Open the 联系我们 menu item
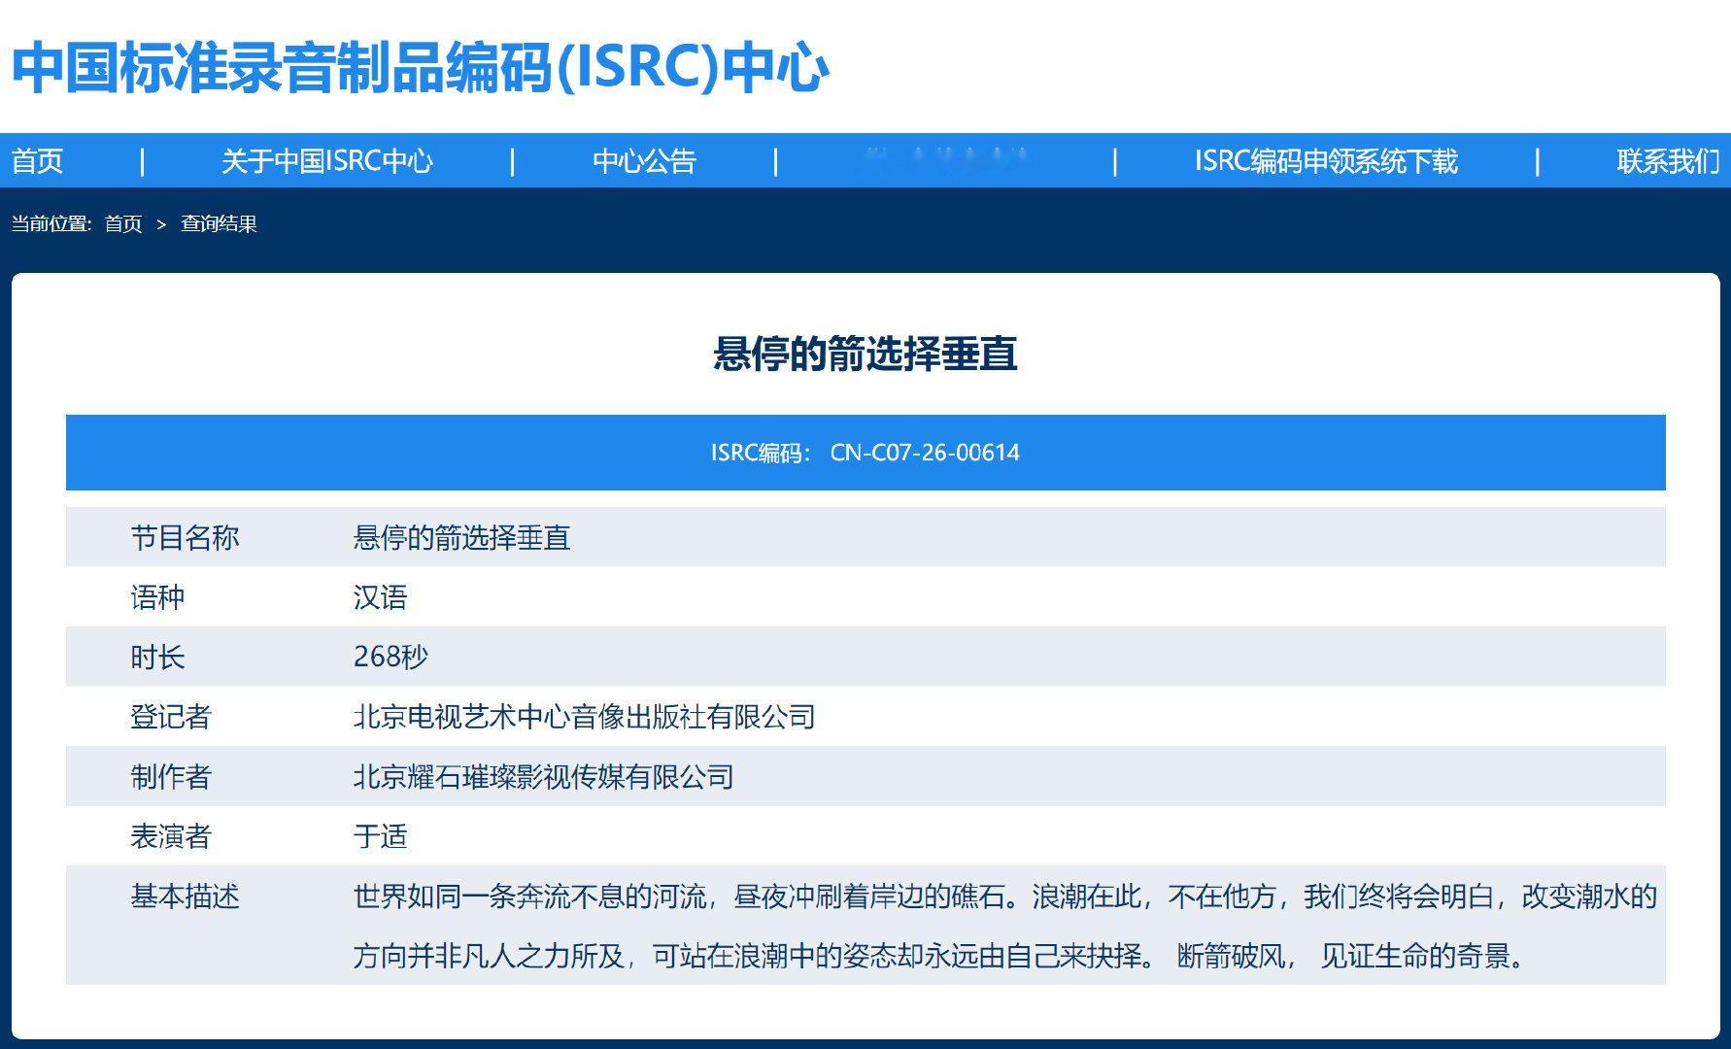The image size is (1731, 1049). pos(1668,161)
